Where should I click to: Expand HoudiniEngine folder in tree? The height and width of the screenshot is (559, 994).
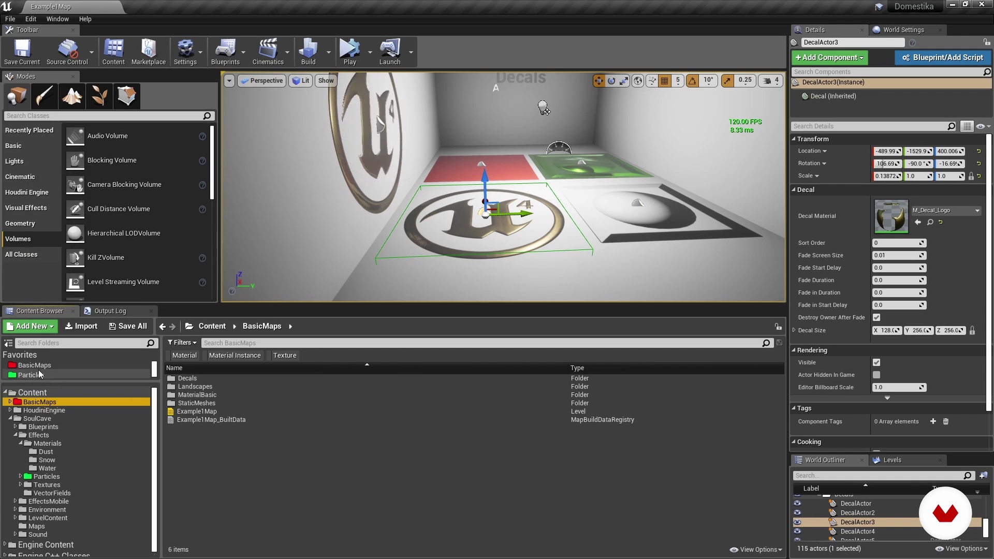[10, 410]
